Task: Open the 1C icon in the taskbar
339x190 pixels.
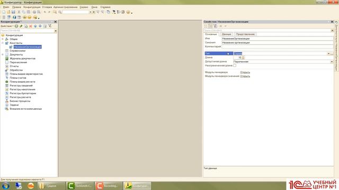Action: pyautogui.click(x=31, y=186)
